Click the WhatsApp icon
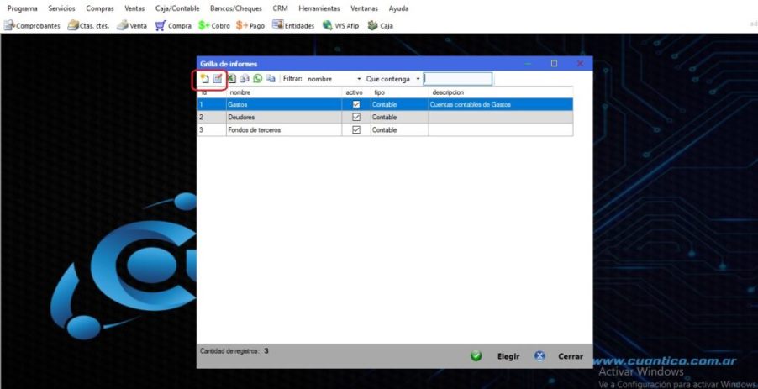 tap(258, 78)
